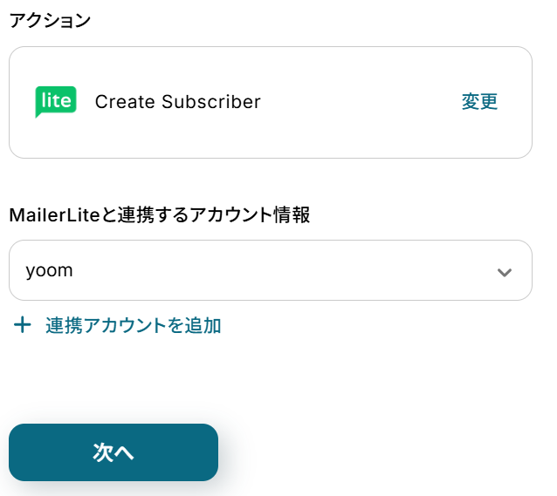This screenshot has width=557, height=496.
Task: Click the blue plus sign to add an account
Action: pyautogui.click(x=22, y=326)
